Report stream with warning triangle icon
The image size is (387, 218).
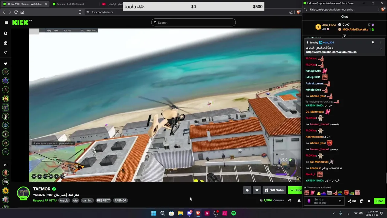(x=299, y=200)
